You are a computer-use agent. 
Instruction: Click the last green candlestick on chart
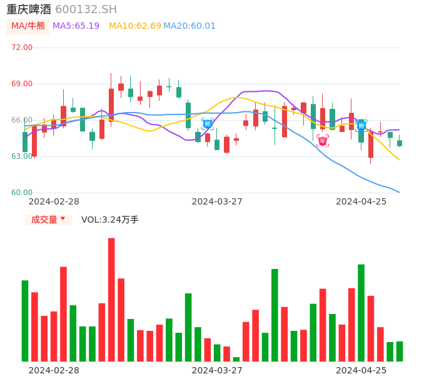pos(400,143)
